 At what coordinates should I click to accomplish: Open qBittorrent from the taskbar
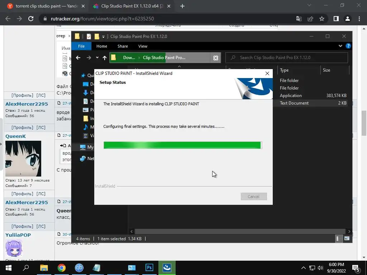(x=79, y=268)
